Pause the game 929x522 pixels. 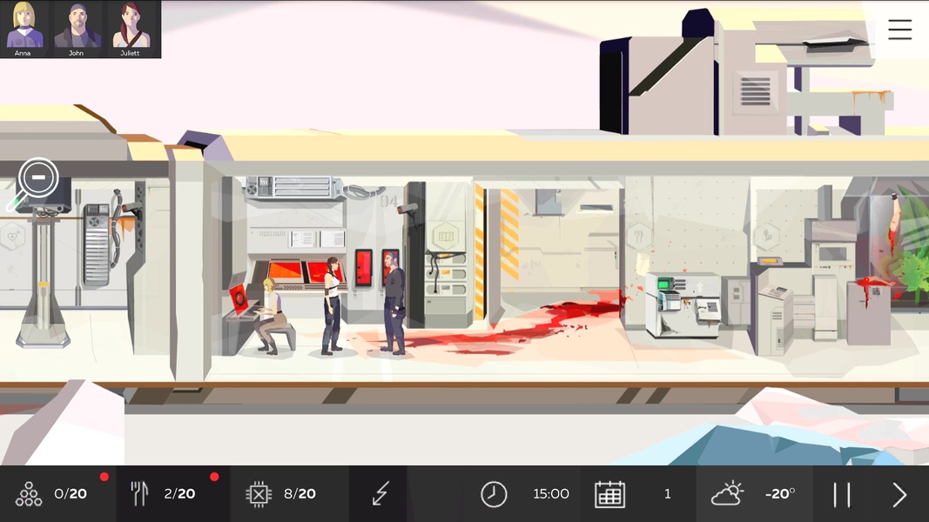click(x=841, y=494)
